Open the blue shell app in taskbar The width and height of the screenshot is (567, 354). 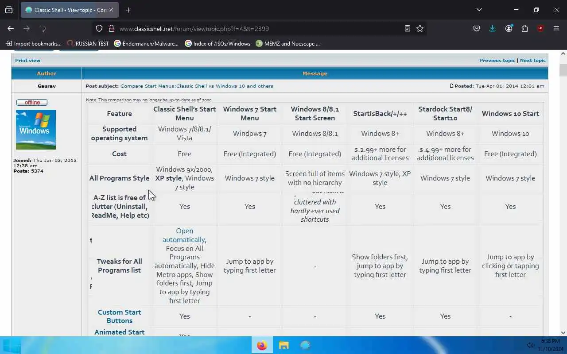click(305, 345)
